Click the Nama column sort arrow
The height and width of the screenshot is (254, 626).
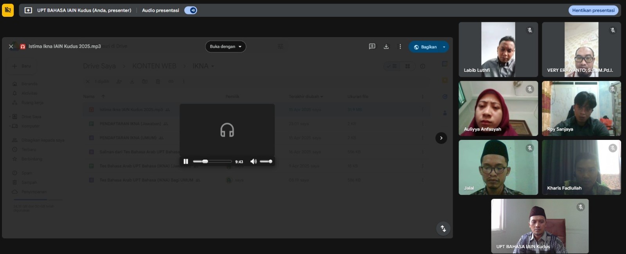coord(103,96)
